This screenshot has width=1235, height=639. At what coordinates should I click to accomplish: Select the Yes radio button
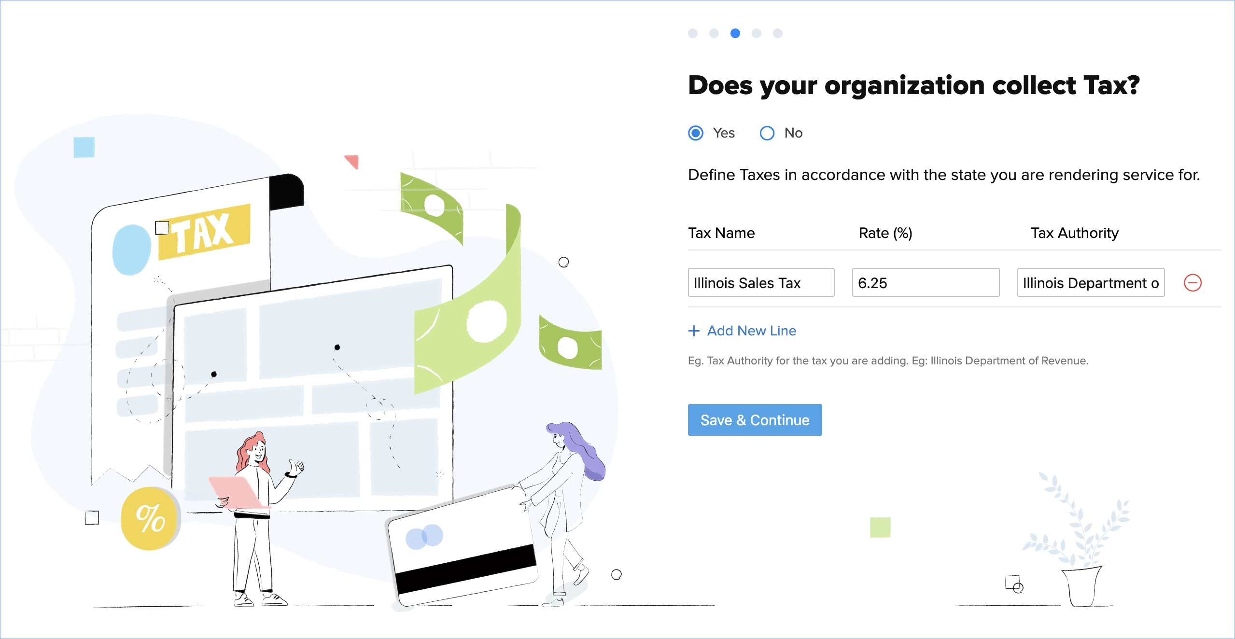(695, 133)
